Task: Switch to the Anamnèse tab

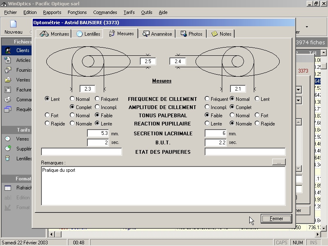Action: 157,34
